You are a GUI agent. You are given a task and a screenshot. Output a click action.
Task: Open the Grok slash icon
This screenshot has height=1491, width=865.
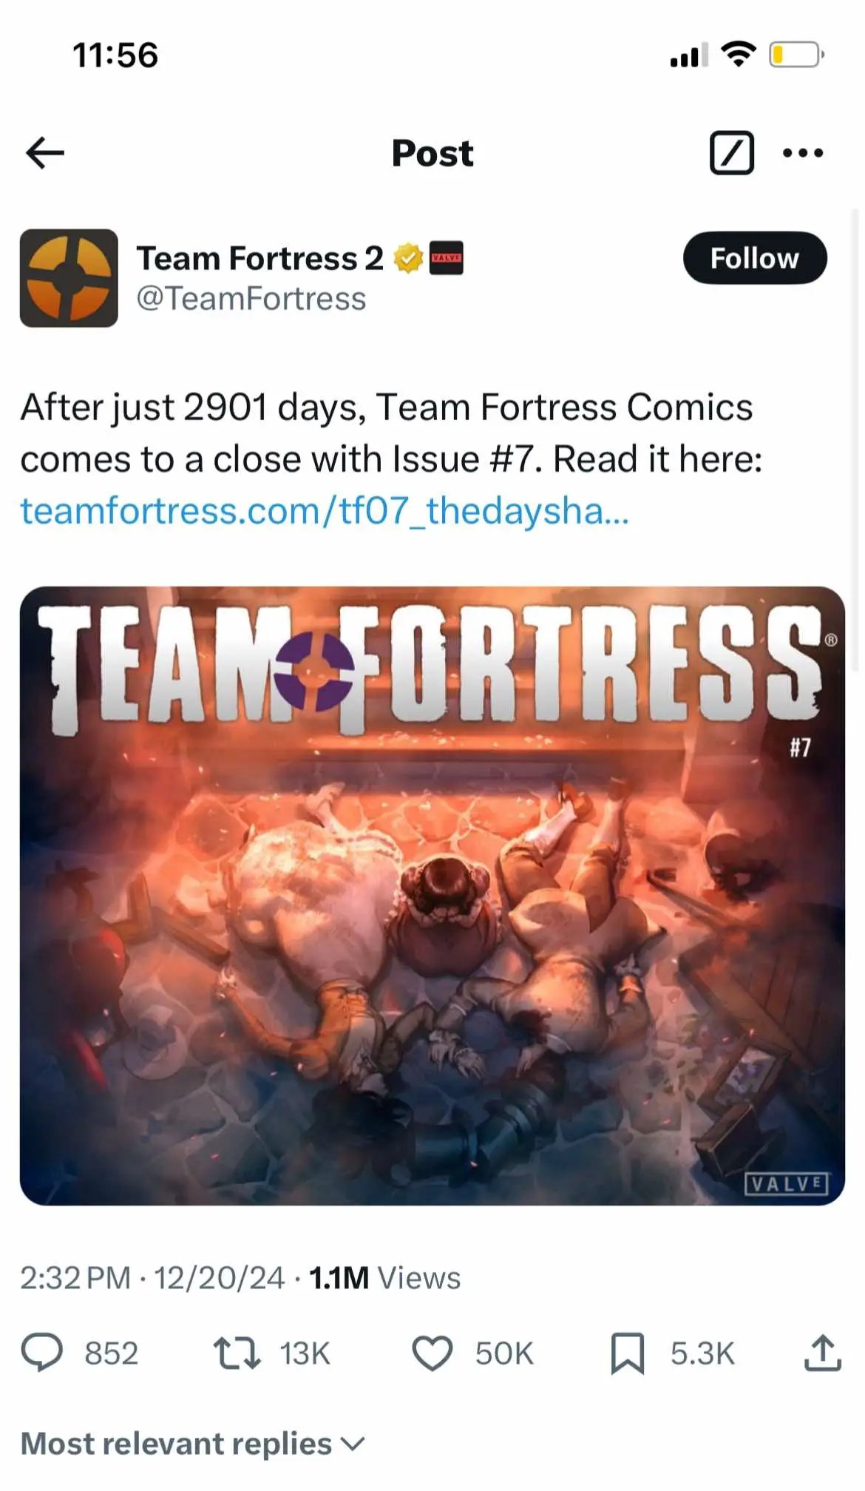point(731,153)
